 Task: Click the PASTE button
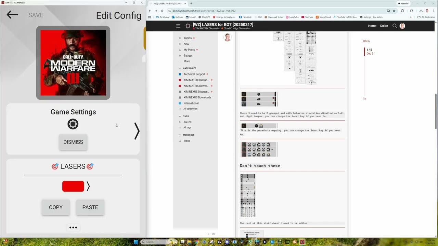(90, 207)
